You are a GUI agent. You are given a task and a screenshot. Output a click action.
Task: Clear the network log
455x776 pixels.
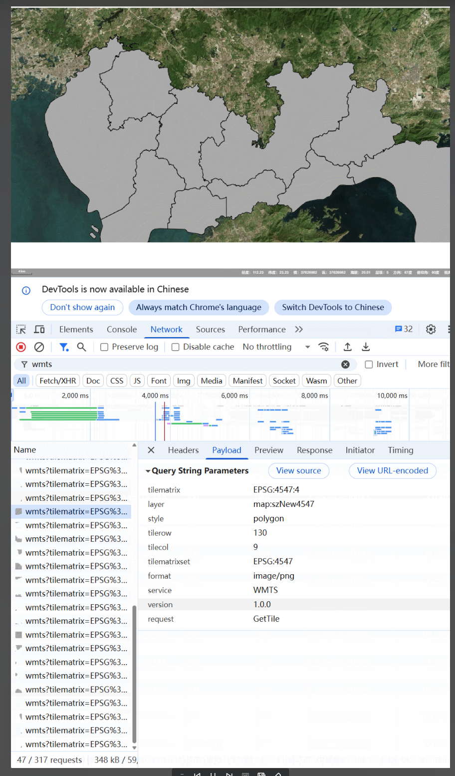pyautogui.click(x=39, y=347)
